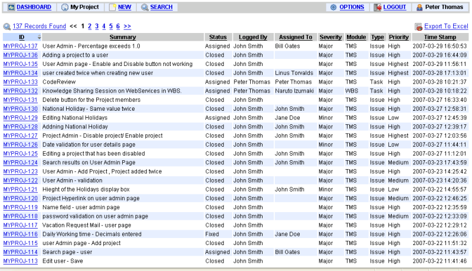Image resolution: width=472 pixels, height=271 pixels.
Task: Click the Export To Excel icon
Action: pos(419,27)
